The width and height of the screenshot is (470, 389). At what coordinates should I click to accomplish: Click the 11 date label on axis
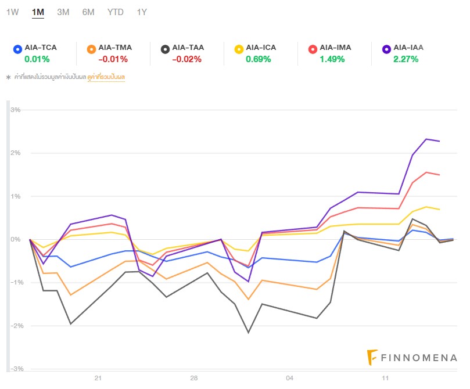pos(385,379)
